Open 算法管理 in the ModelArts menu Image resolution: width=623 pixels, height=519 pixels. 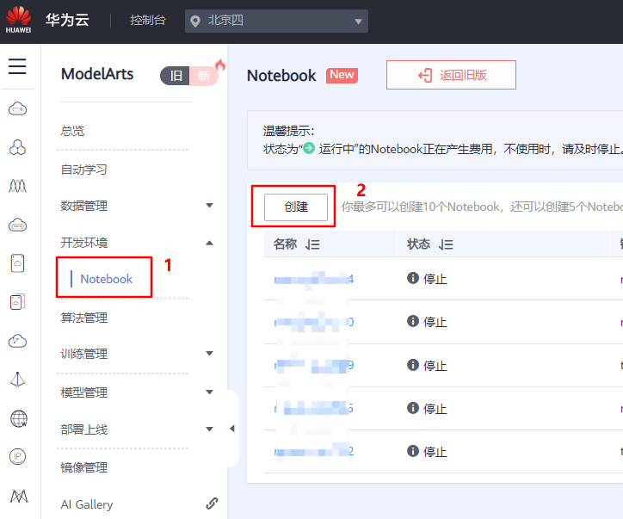pos(83,318)
